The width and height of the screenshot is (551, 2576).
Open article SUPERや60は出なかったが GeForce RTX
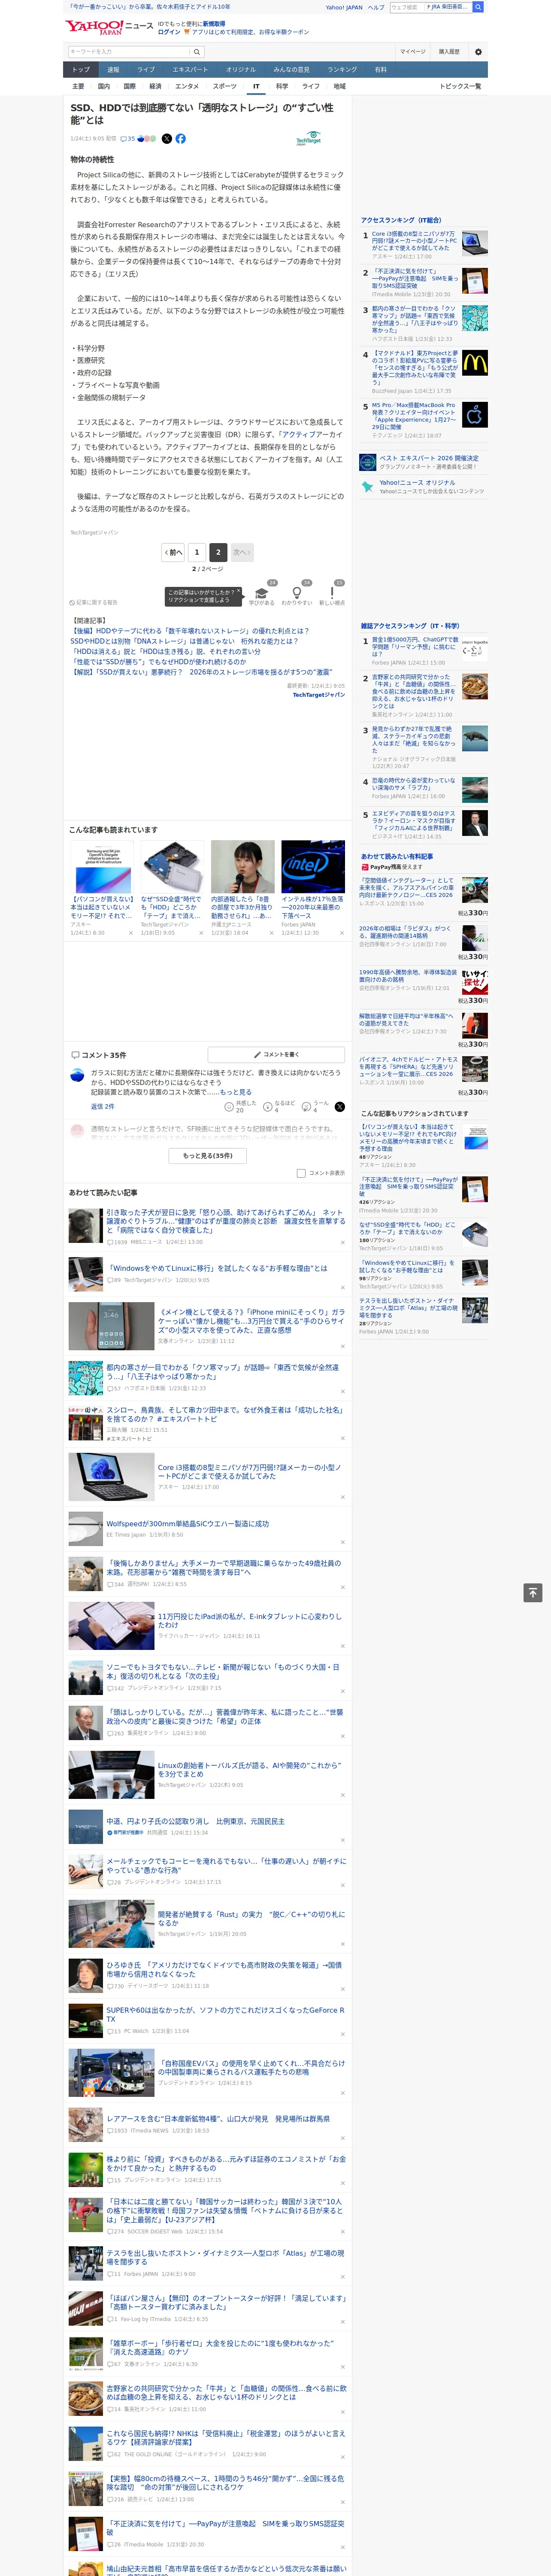225,2014
